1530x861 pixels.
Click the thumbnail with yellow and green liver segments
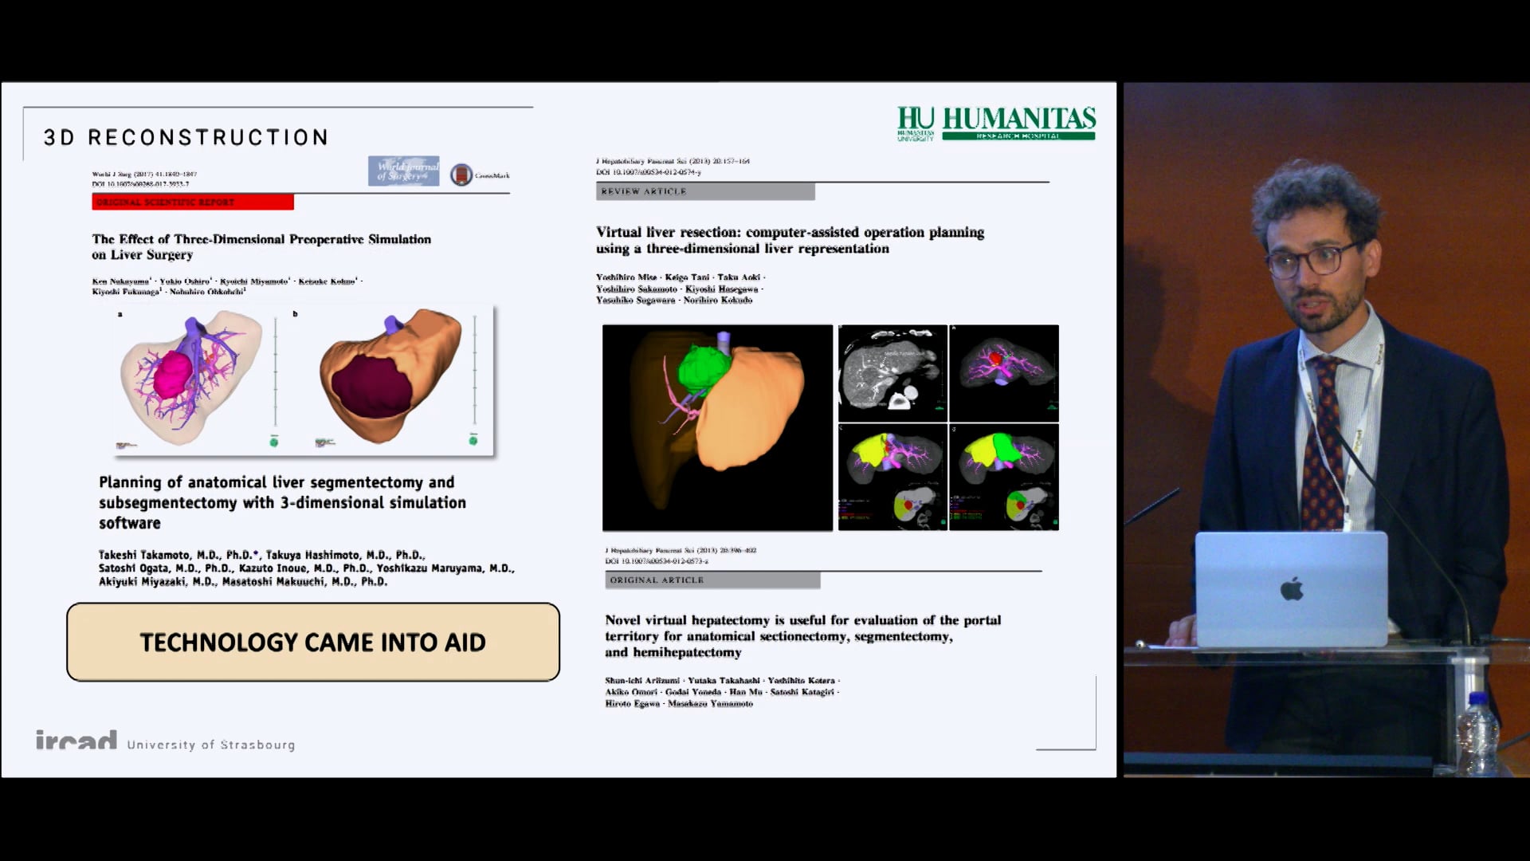click(1003, 476)
